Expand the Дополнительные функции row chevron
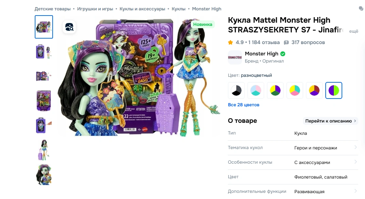365x199 pixels. pyautogui.click(x=356, y=191)
